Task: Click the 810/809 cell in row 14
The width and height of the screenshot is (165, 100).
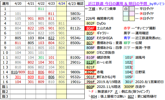Action: (18, 72)
